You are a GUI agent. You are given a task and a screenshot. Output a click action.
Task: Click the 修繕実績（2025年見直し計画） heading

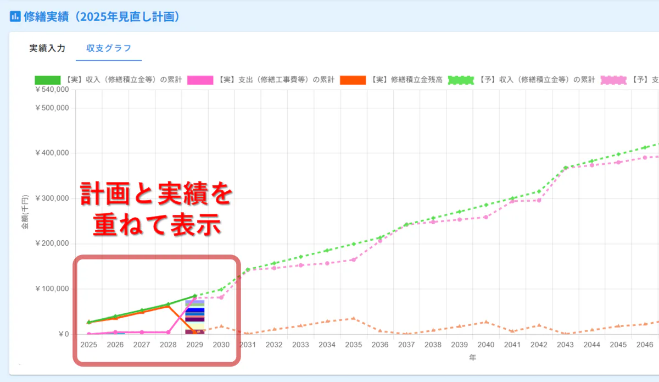[102, 16]
